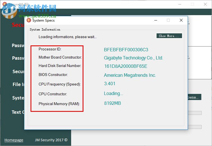Click the JM Security 2017 copyright text
Viewport: 212px width, 146px height.
(51, 140)
